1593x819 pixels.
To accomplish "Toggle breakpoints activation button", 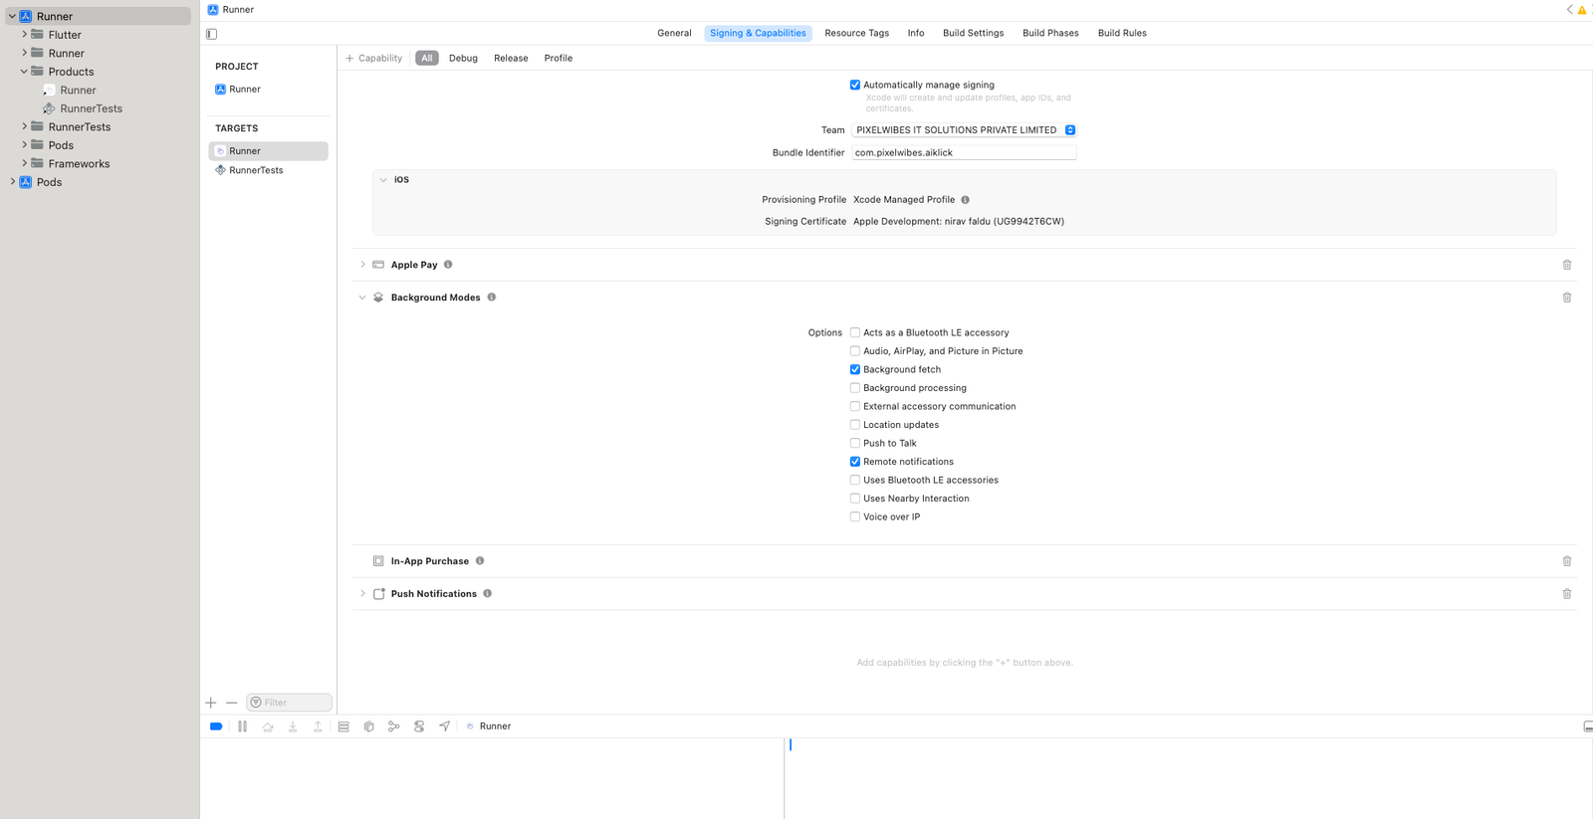I will coord(216,726).
